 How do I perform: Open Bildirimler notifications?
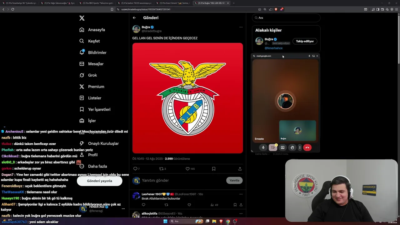point(93,52)
